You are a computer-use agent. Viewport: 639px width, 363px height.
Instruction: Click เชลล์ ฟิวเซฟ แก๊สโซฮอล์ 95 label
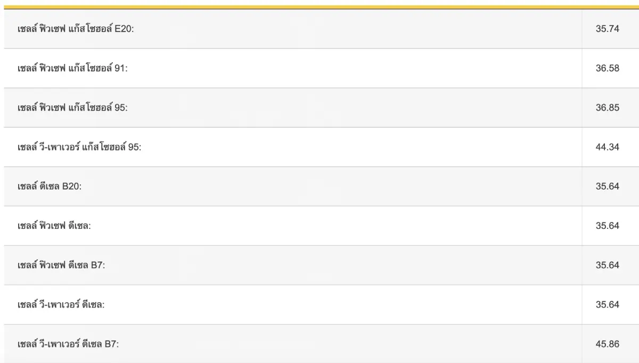coord(72,108)
